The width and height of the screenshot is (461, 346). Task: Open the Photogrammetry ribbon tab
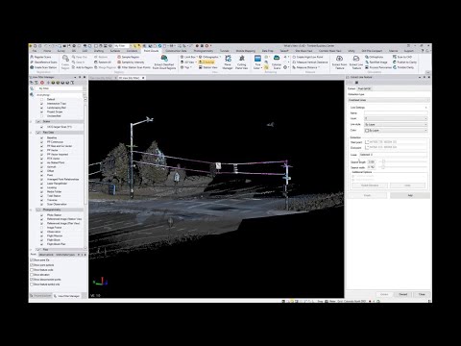pos(204,51)
